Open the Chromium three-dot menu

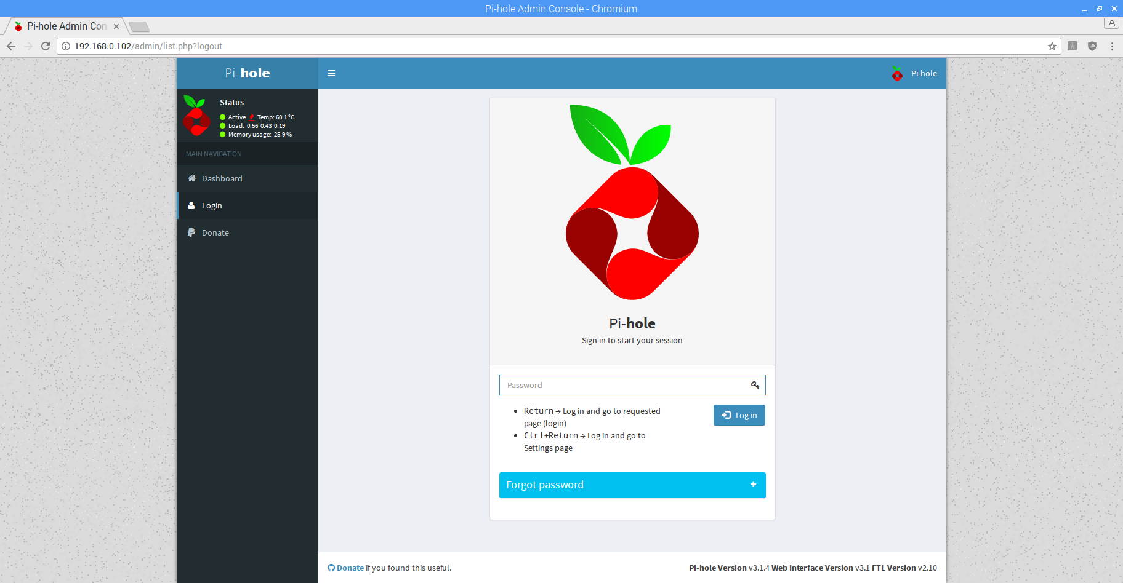1112,46
